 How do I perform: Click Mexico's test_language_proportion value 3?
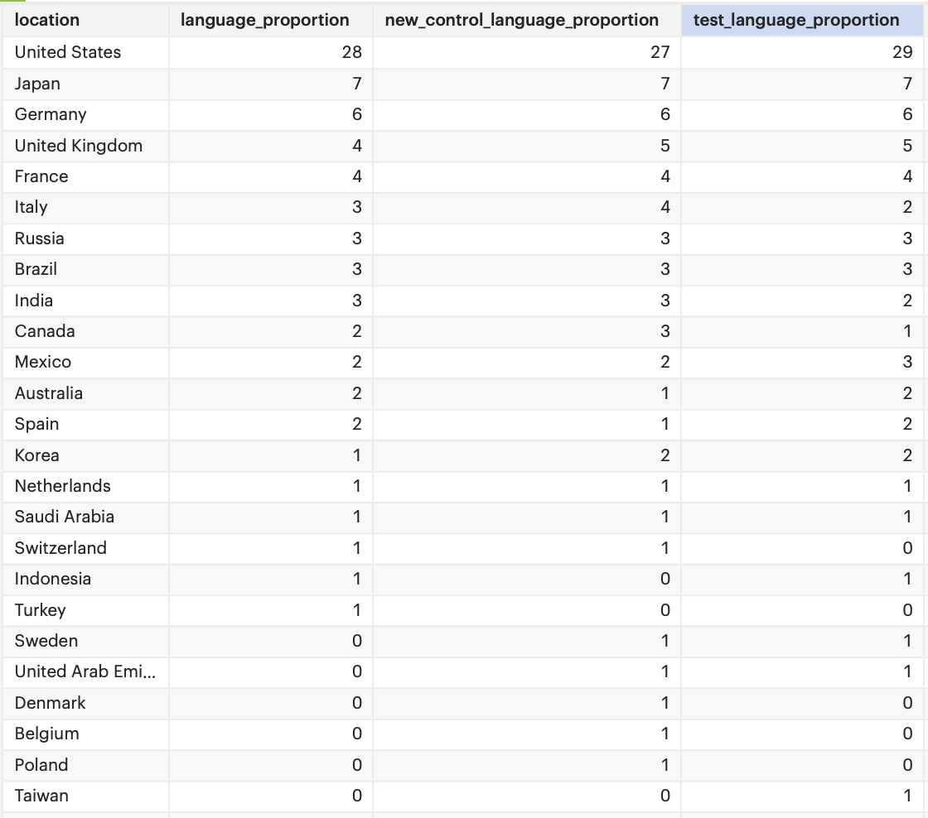(x=908, y=362)
